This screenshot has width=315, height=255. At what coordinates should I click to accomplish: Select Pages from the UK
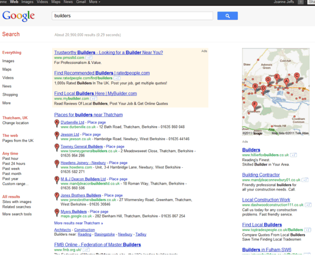(x=18, y=140)
